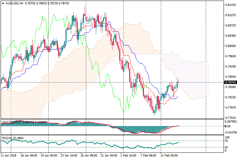
Task: Click the 0.80000 price axis label
Action: [x=230, y=46]
